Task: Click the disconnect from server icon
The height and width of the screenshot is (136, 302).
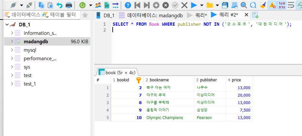Action: pyautogui.click(x=29, y=5)
